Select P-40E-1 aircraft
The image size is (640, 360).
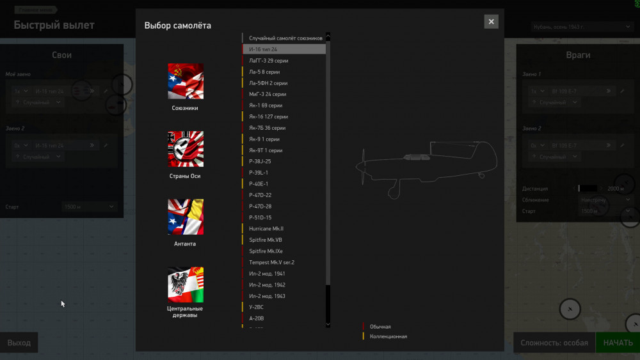pos(284,184)
